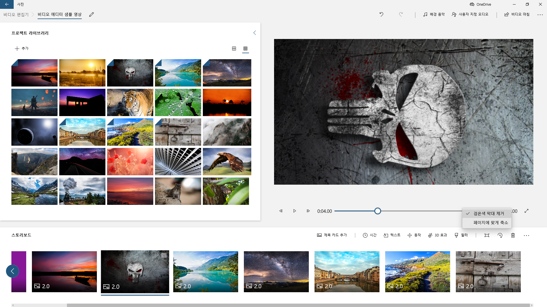Add media with the 추가 button

pos(22,48)
